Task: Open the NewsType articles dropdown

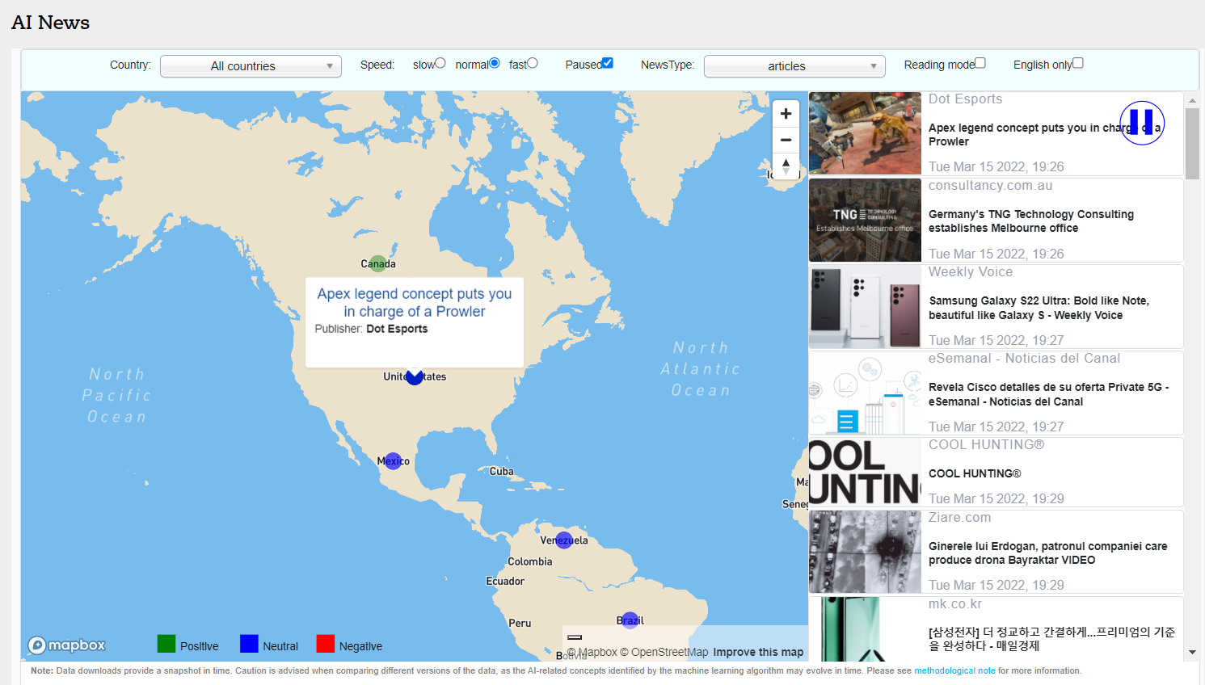Action: 794,66
